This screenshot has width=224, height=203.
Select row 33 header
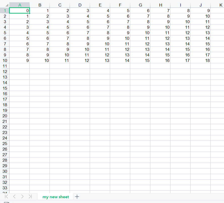(x=5, y=188)
